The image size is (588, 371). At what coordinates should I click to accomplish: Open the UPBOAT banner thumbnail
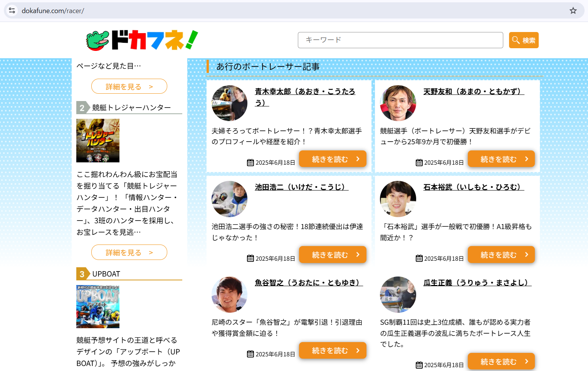pos(98,307)
